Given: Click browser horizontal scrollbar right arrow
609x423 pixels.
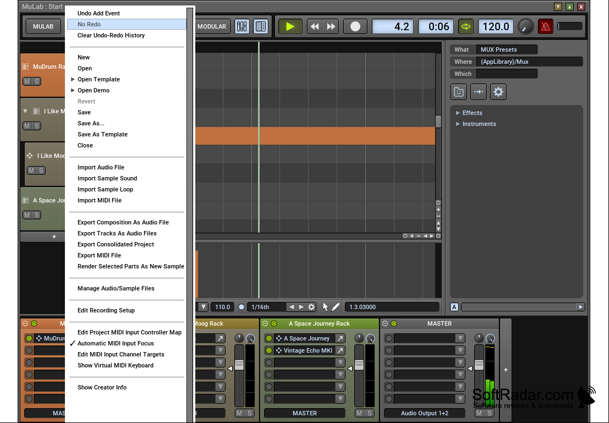Looking at the screenshot, I should 580,307.
